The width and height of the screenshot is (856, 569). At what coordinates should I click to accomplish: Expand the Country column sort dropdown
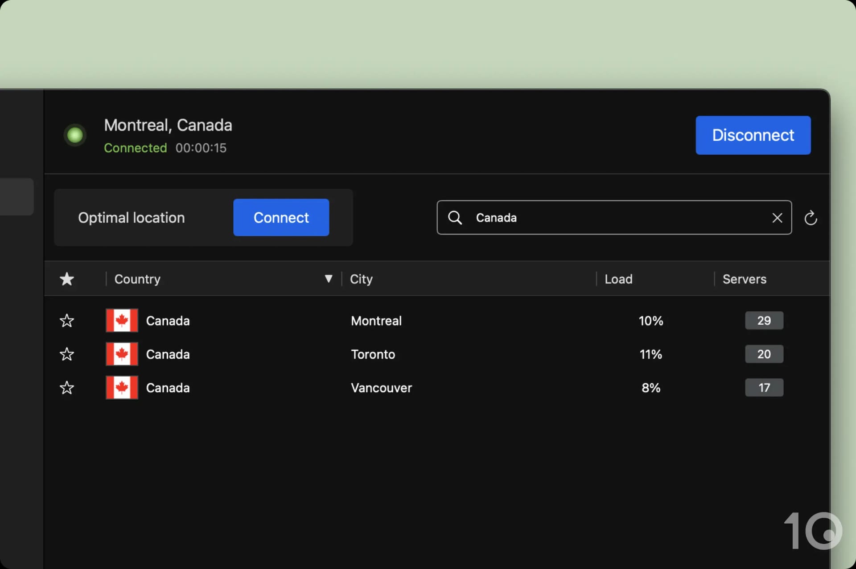[328, 278]
